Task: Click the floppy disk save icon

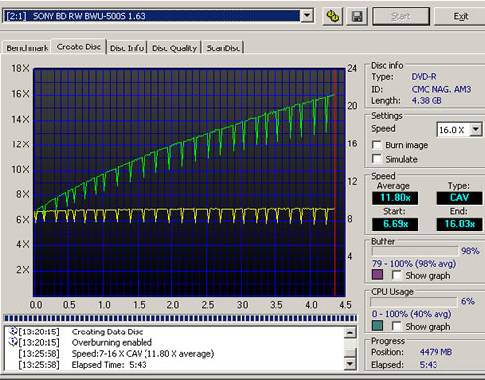Action: [x=357, y=16]
